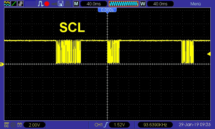
Task: Click the DC coupling icon
Action: (6, 125)
